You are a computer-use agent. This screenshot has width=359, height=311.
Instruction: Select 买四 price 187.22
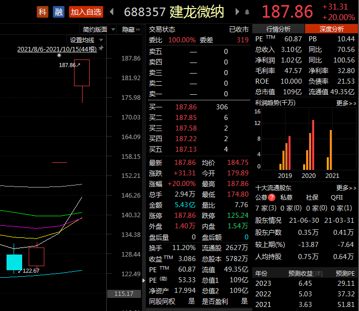click(186, 139)
